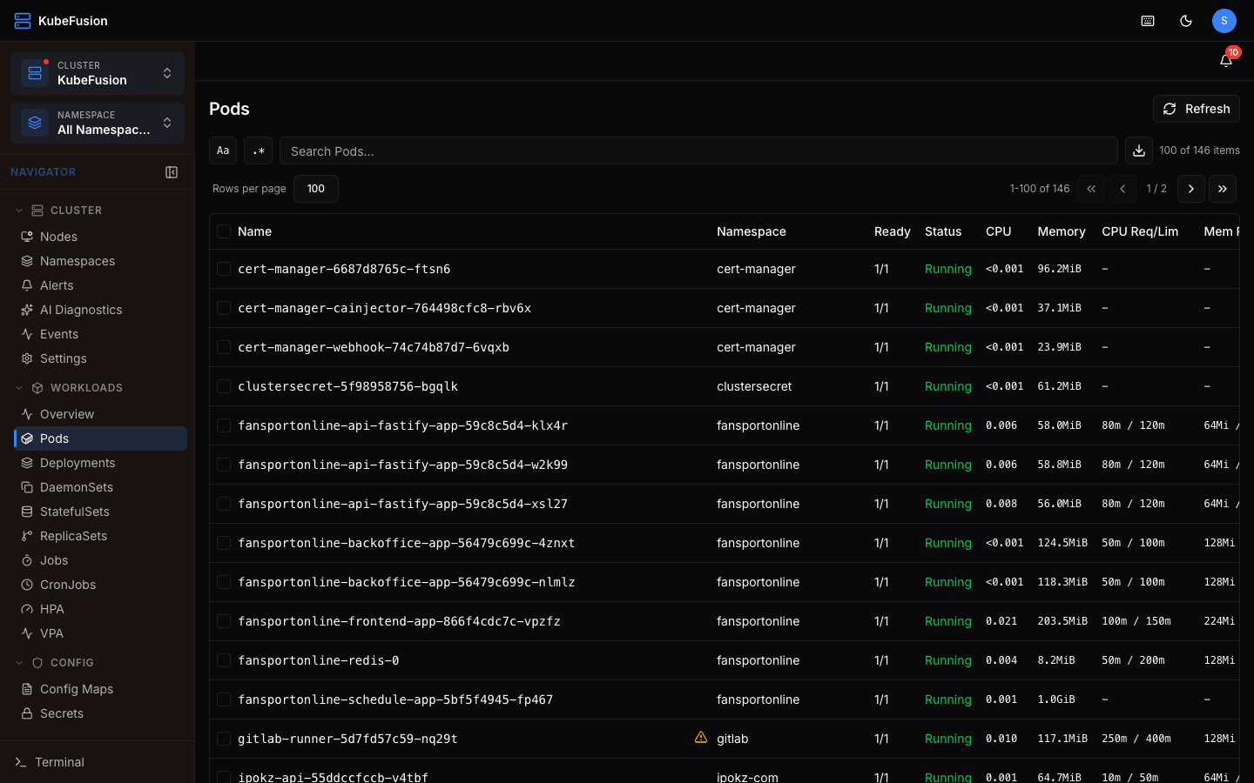Click the Search Pods input field
The image size is (1254, 783).
(697, 150)
